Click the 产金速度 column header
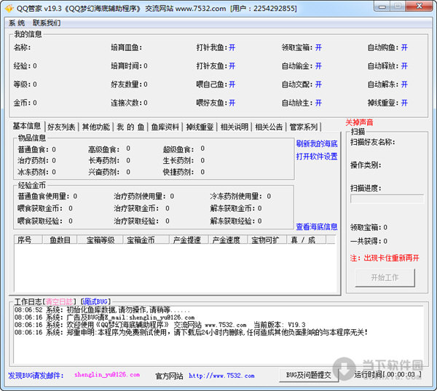437x391 pixels. coord(228,240)
